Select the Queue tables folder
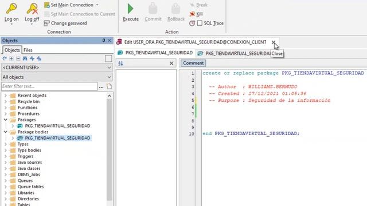Screen dimensions: 367x206 coord(30,187)
